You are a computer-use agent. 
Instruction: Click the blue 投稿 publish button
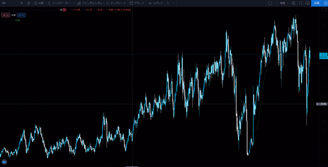point(317,3)
